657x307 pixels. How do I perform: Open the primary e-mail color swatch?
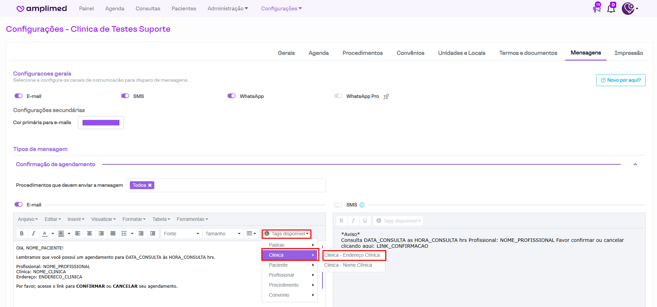[101, 123]
